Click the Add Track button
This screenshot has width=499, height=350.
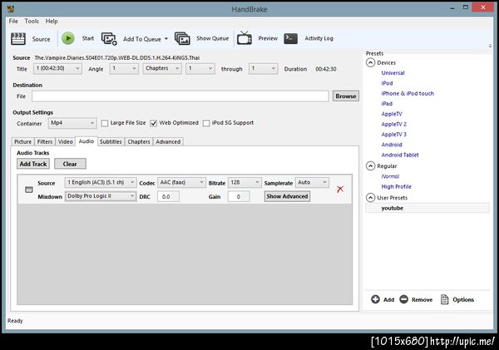33,164
